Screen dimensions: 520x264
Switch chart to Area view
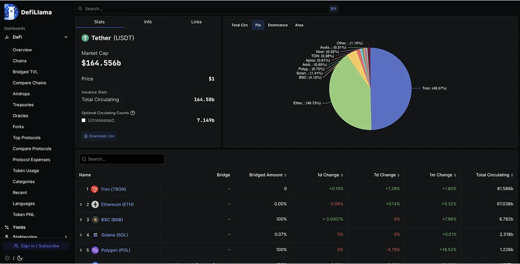[299, 25]
